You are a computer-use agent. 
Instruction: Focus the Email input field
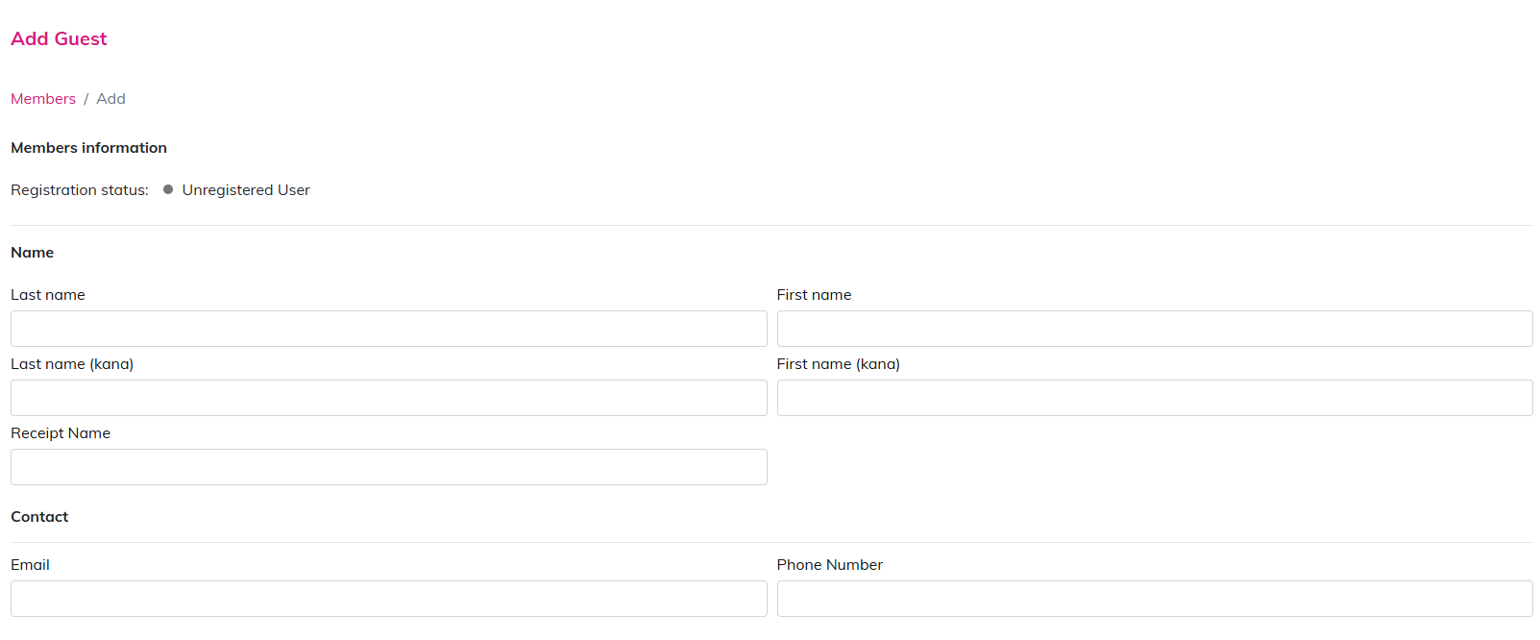point(388,599)
